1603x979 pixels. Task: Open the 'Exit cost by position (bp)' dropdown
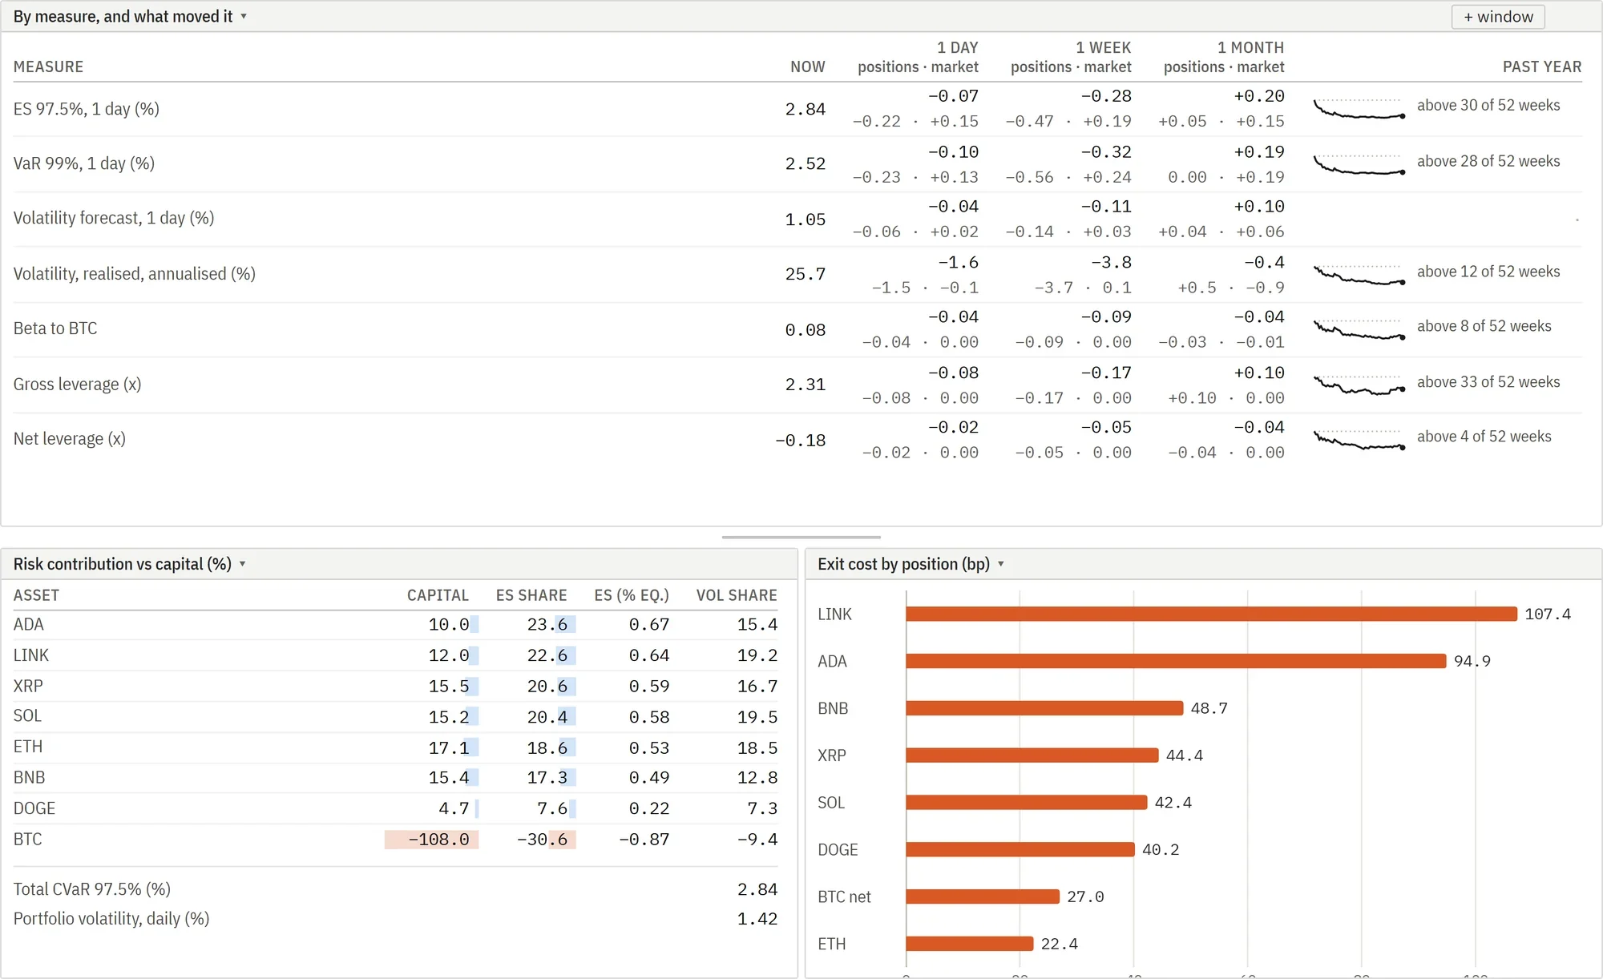tap(911, 564)
